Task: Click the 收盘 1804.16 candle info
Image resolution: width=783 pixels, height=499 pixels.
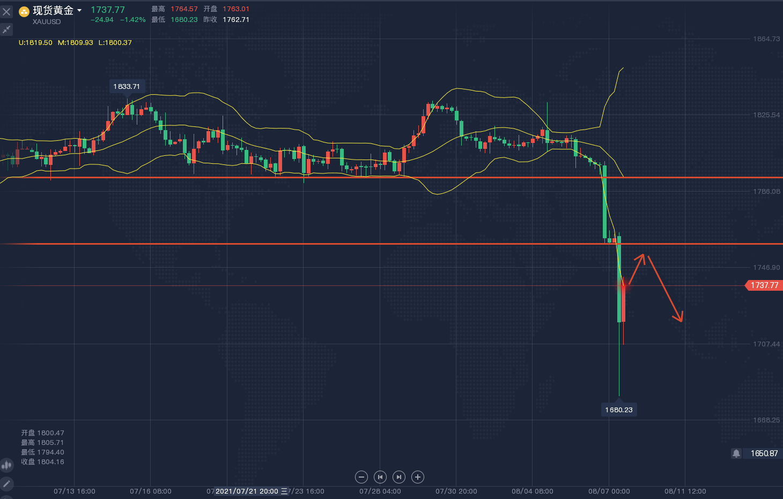Action: pos(42,462)
